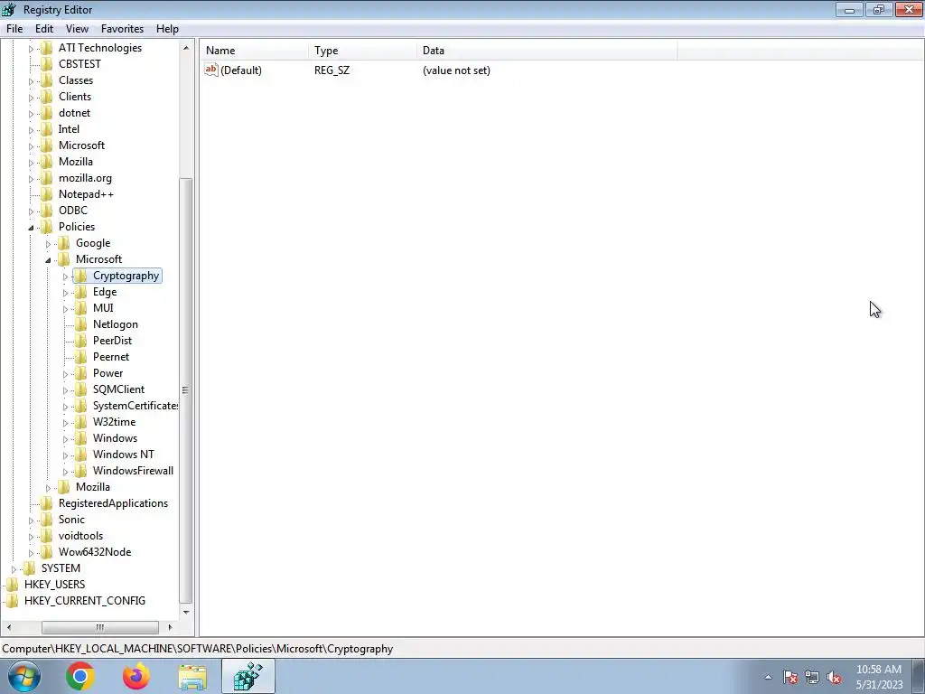Collapse the Microsoft policies subkey arrow
The height and width of the screenshot is (694, 925).
(49, 259)
